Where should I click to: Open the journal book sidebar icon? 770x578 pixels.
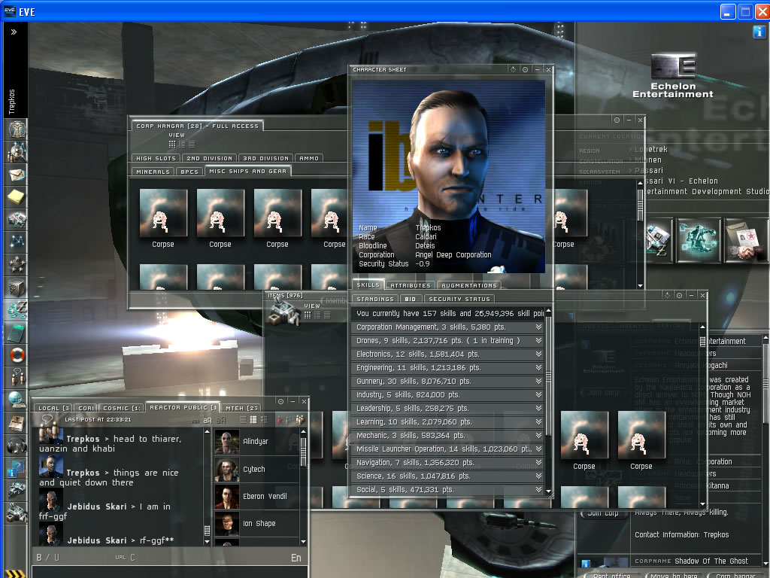[17, 423]
